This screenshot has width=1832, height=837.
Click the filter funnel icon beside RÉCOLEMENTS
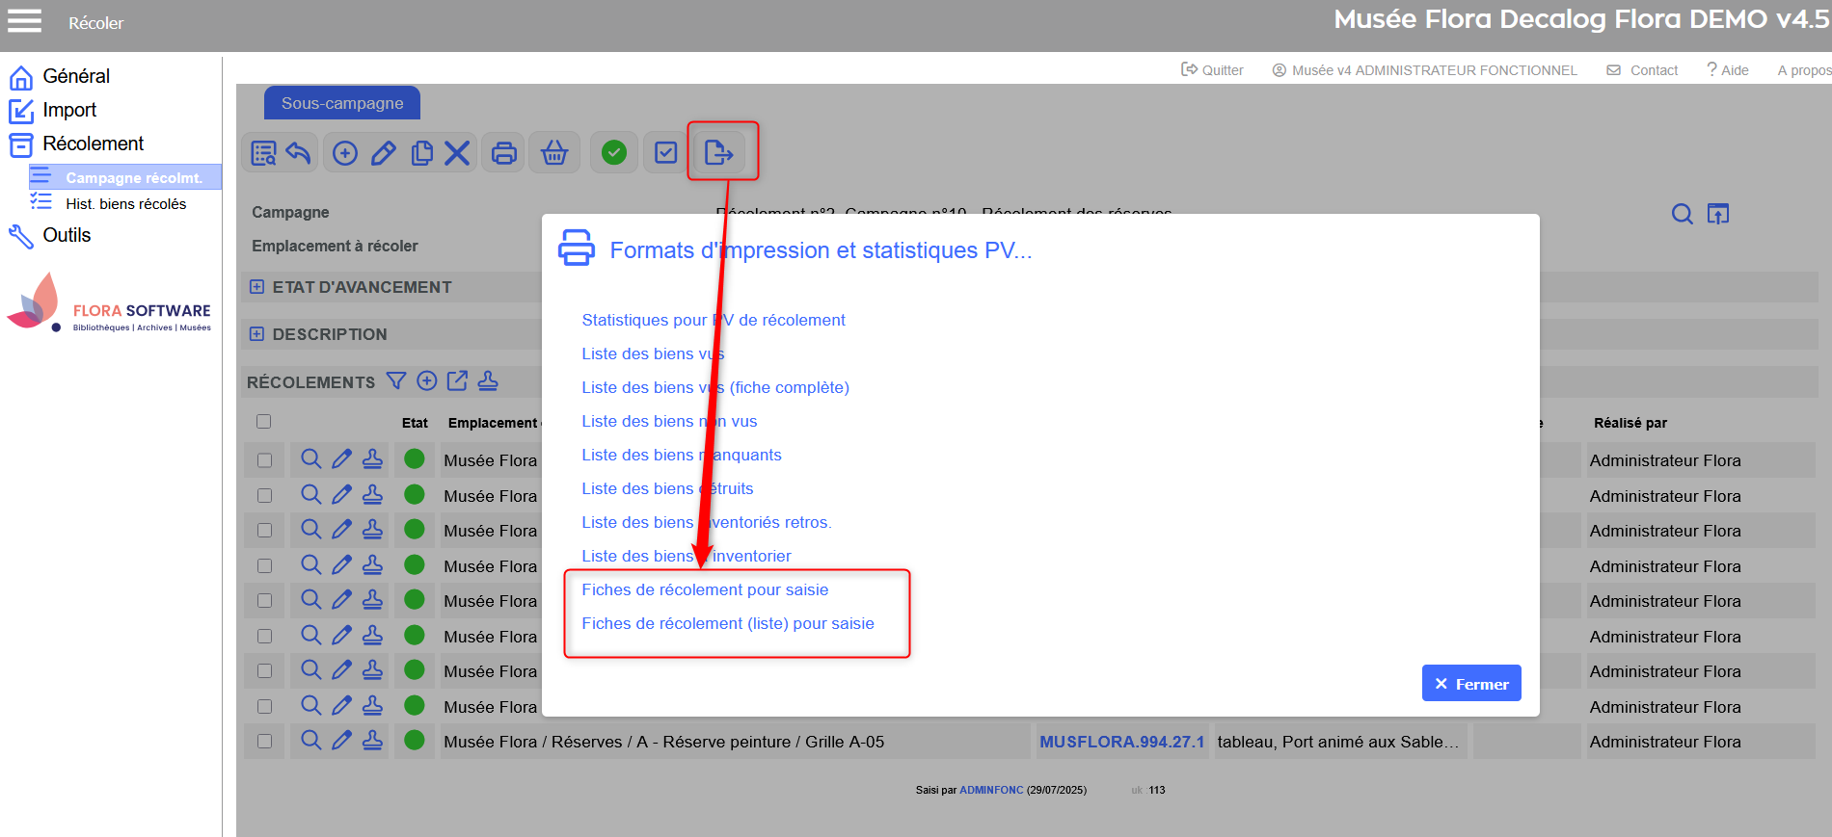tap(396, 381)
